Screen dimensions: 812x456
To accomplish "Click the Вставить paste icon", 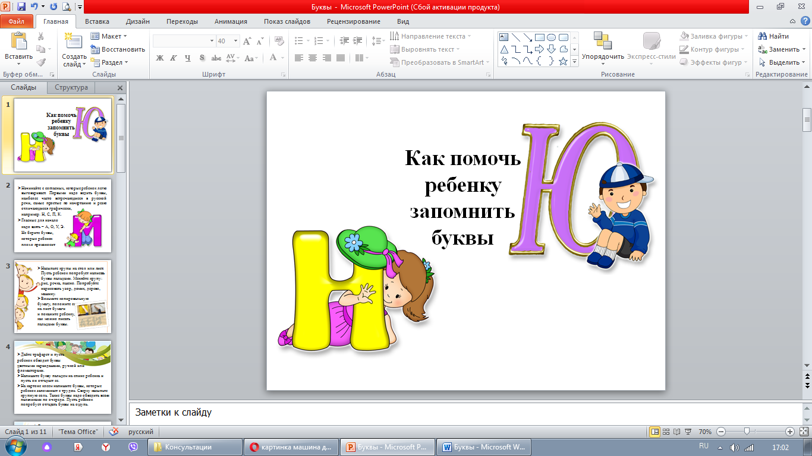I will (x=19, y=42).
